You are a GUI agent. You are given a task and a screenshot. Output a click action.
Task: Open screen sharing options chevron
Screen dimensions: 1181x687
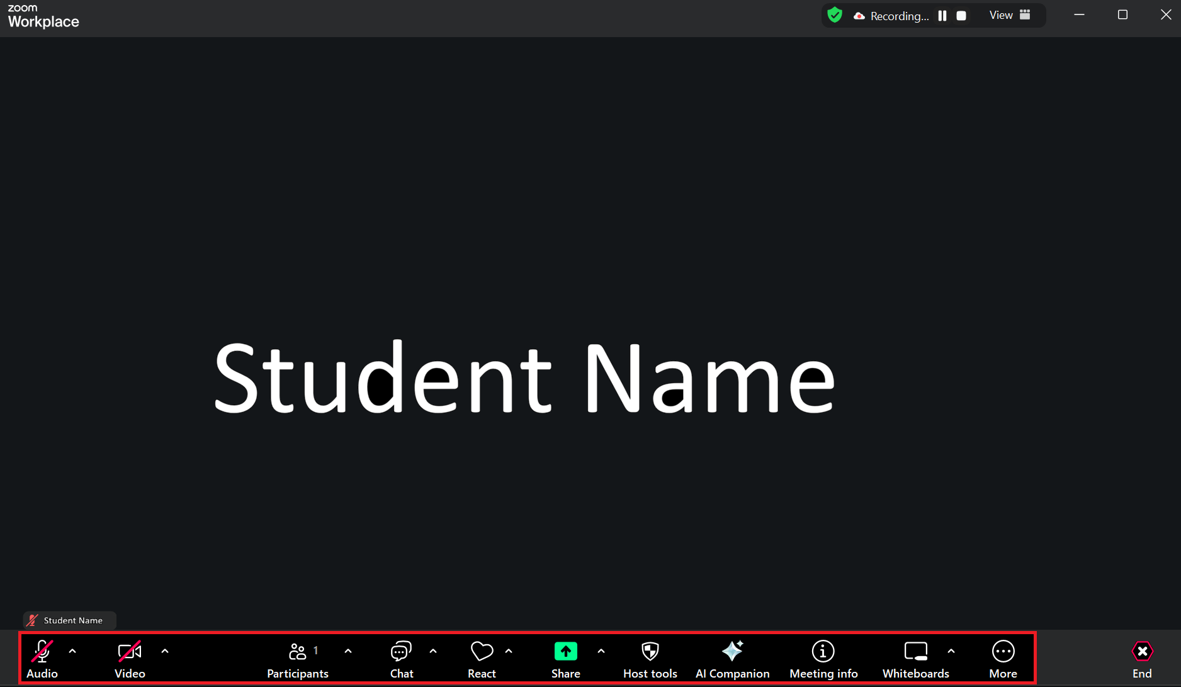click(x=601, y=651)
